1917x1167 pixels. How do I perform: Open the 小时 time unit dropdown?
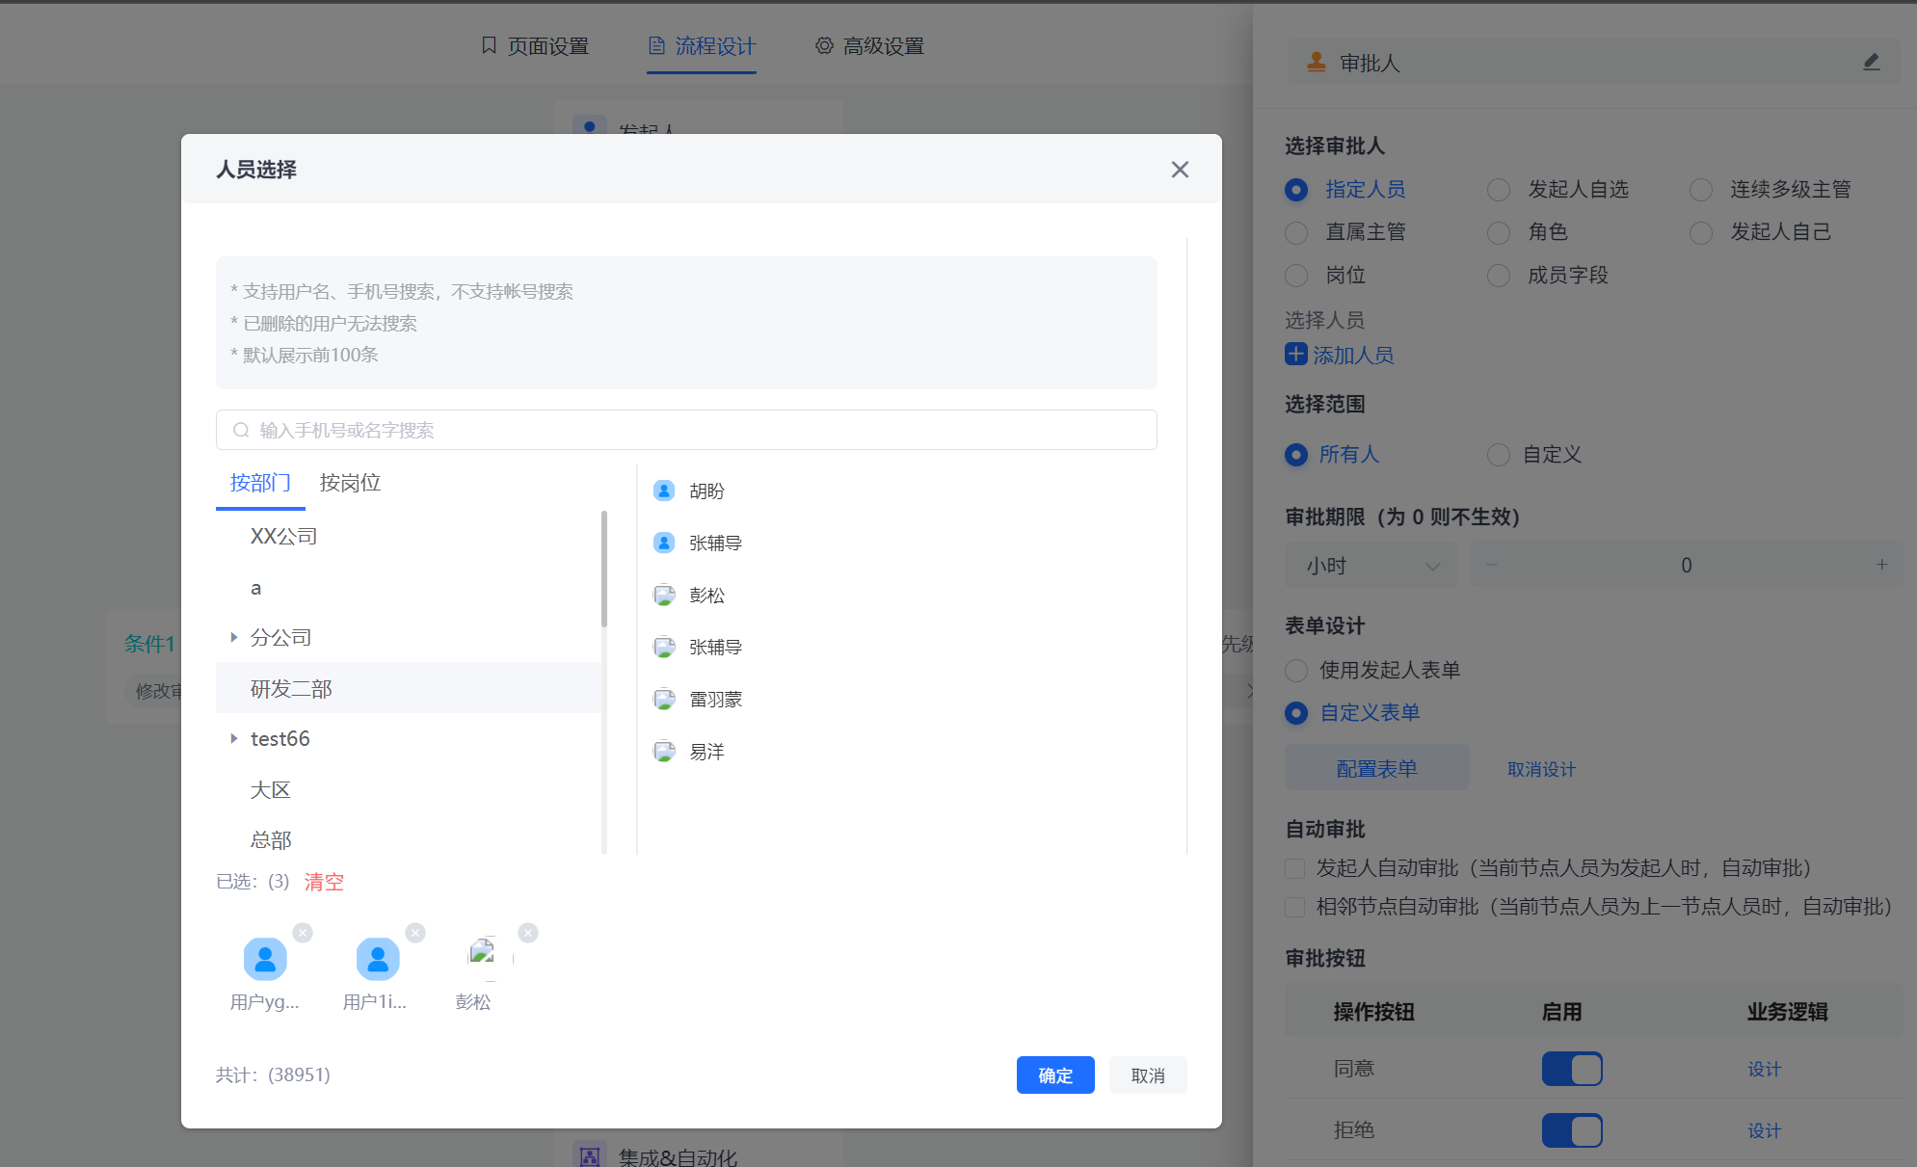pos(1371,565)
